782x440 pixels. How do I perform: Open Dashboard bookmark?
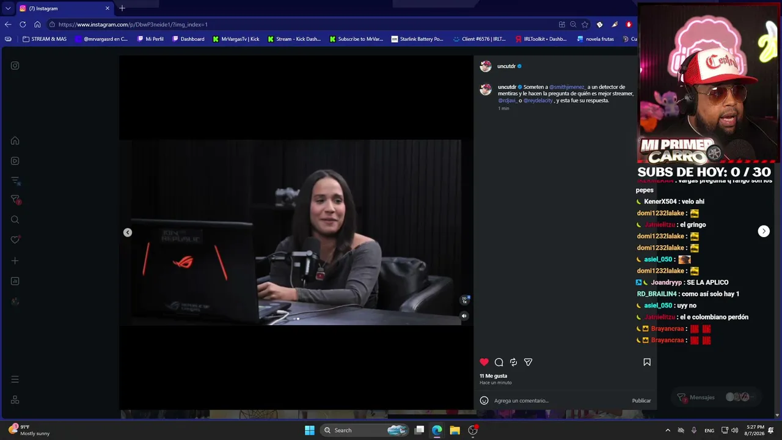188,39
